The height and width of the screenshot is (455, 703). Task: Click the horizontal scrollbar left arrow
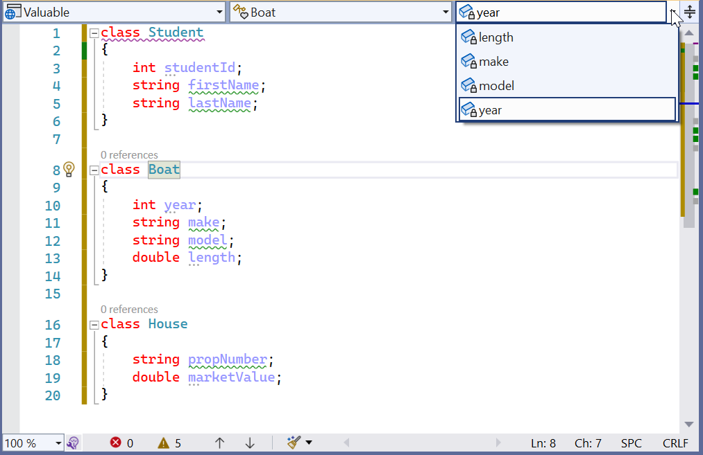[346, 443]
